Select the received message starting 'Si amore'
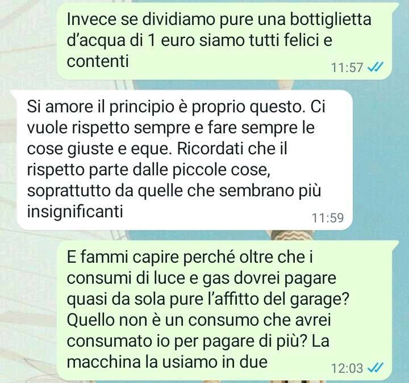 (185, 160)
